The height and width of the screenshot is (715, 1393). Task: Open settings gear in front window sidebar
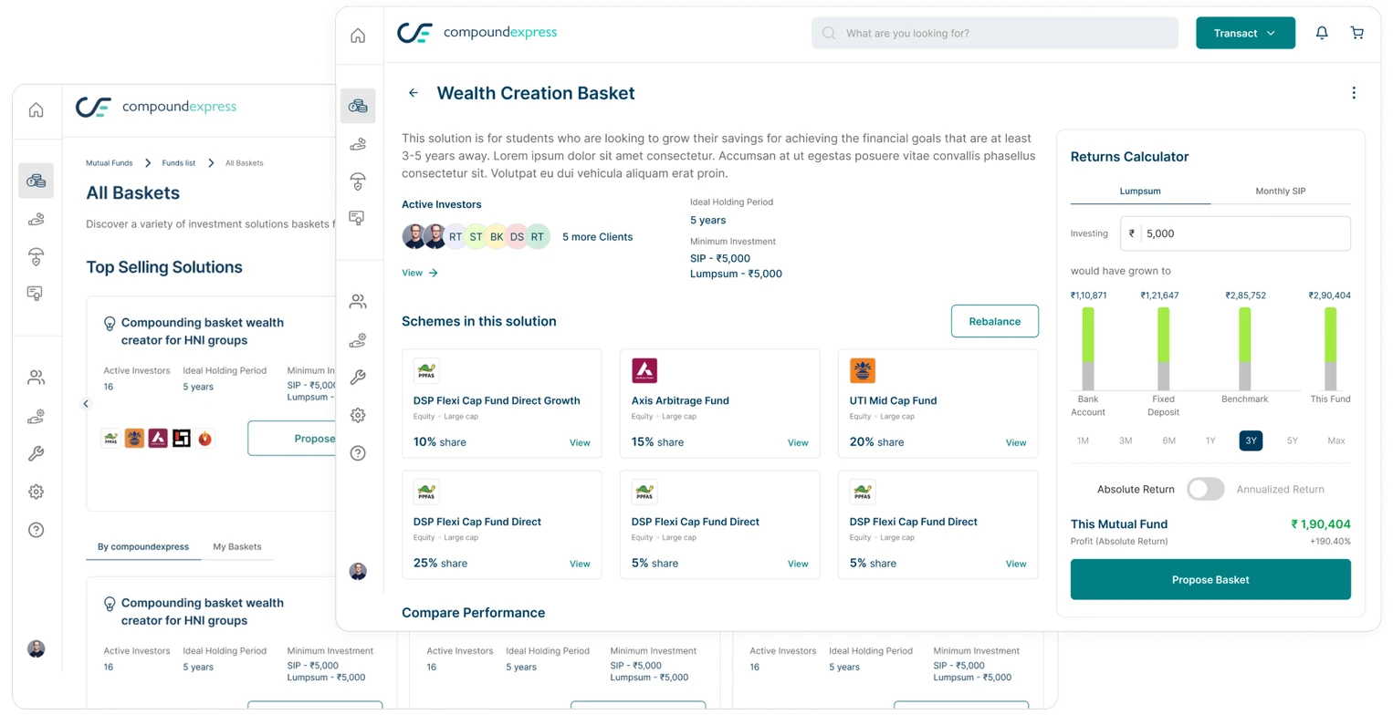[358, 415]
